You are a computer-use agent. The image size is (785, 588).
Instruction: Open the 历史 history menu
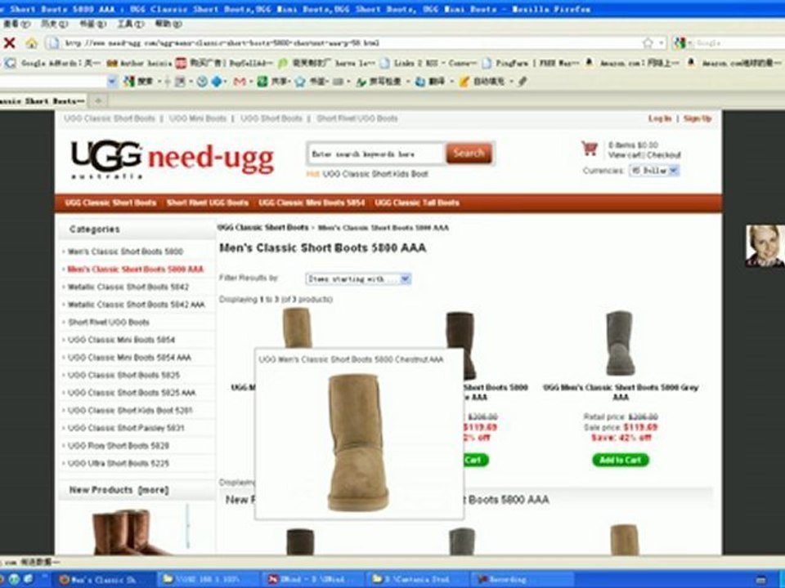click(x=54, y=24)
